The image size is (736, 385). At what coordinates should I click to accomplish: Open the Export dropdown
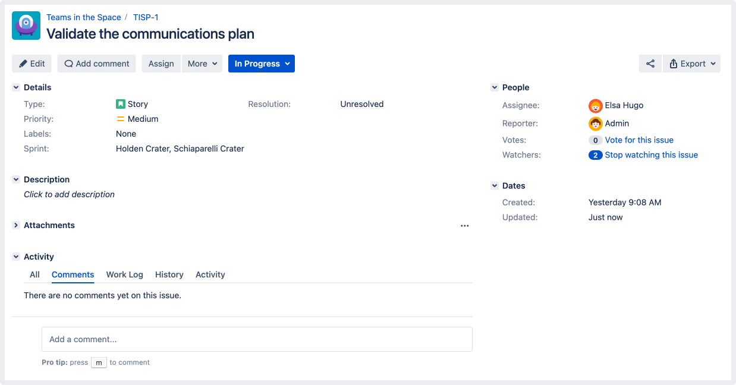coord(691,64)
